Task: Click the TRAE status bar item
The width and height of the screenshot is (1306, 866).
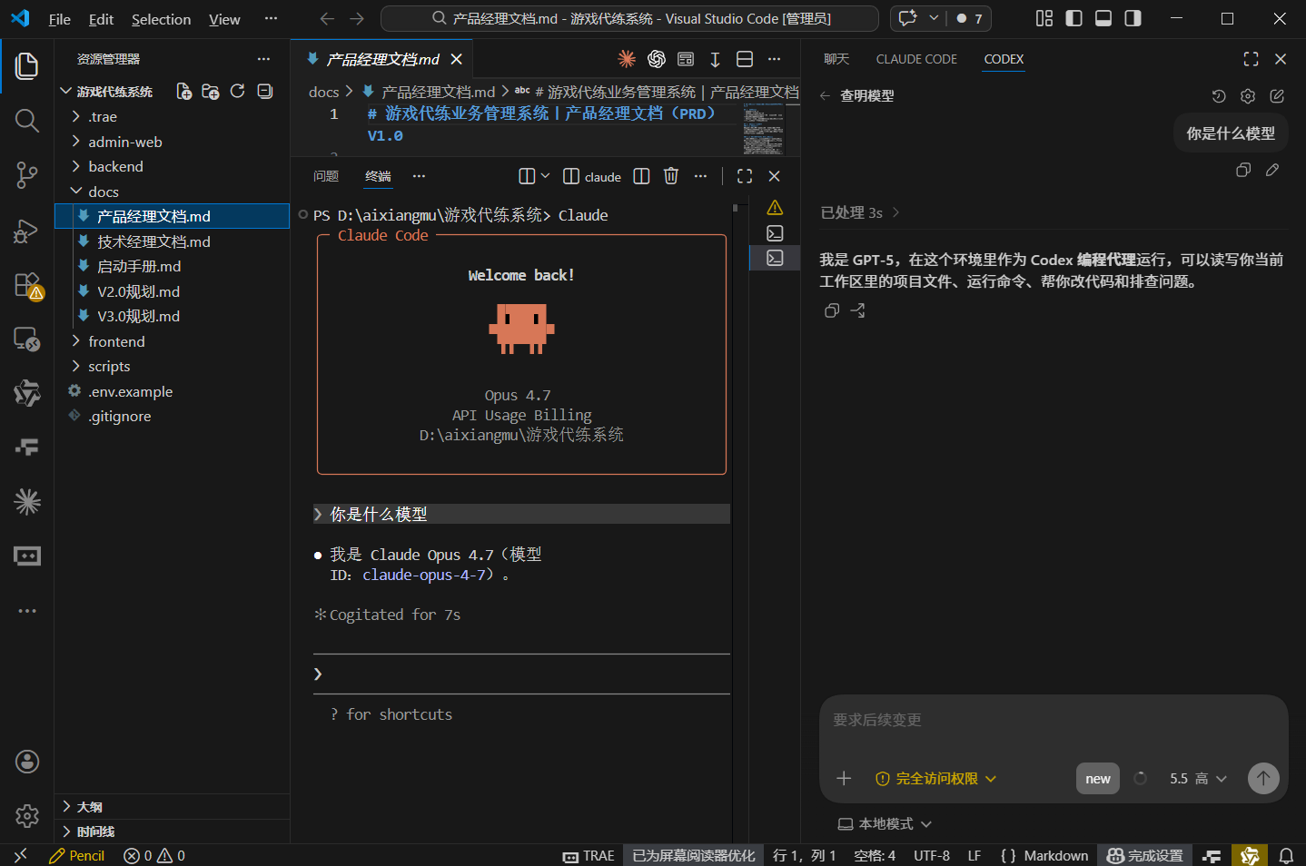Action: (x=589, y=855)
